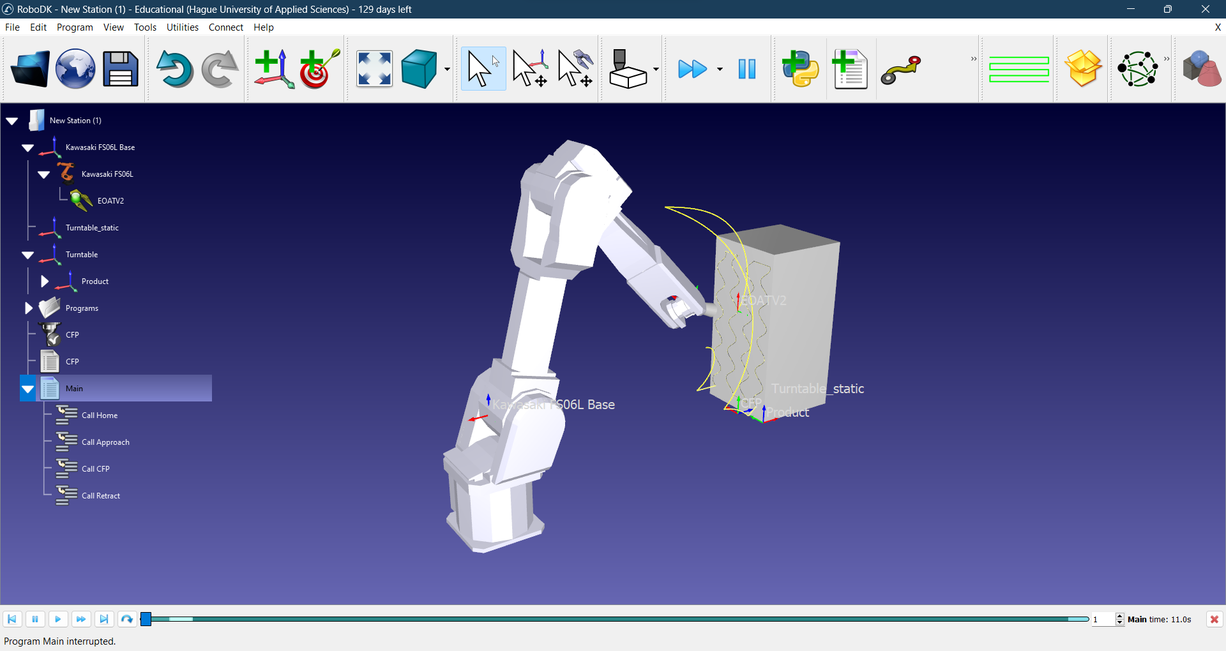Image resolution: width=1226 pixels, height=651 pixels.
Task: Jump to simulation end button
Action: coord(104,619)
